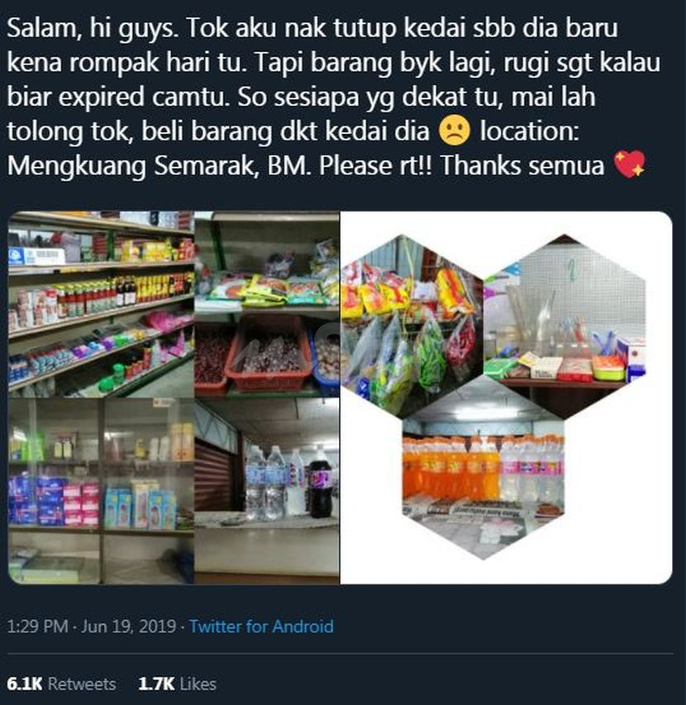This screenshot has height=705, width=686.
Task: Open hexagon photo of counter with containers
Action: click(565, 326)
